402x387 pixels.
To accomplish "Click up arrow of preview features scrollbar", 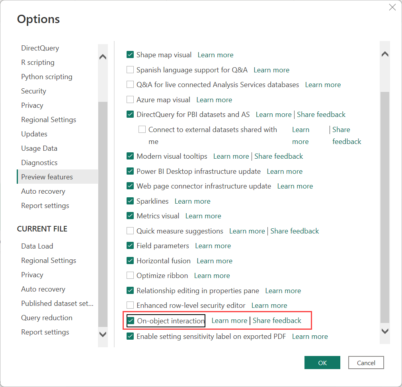I will click(x=385, y=54).
